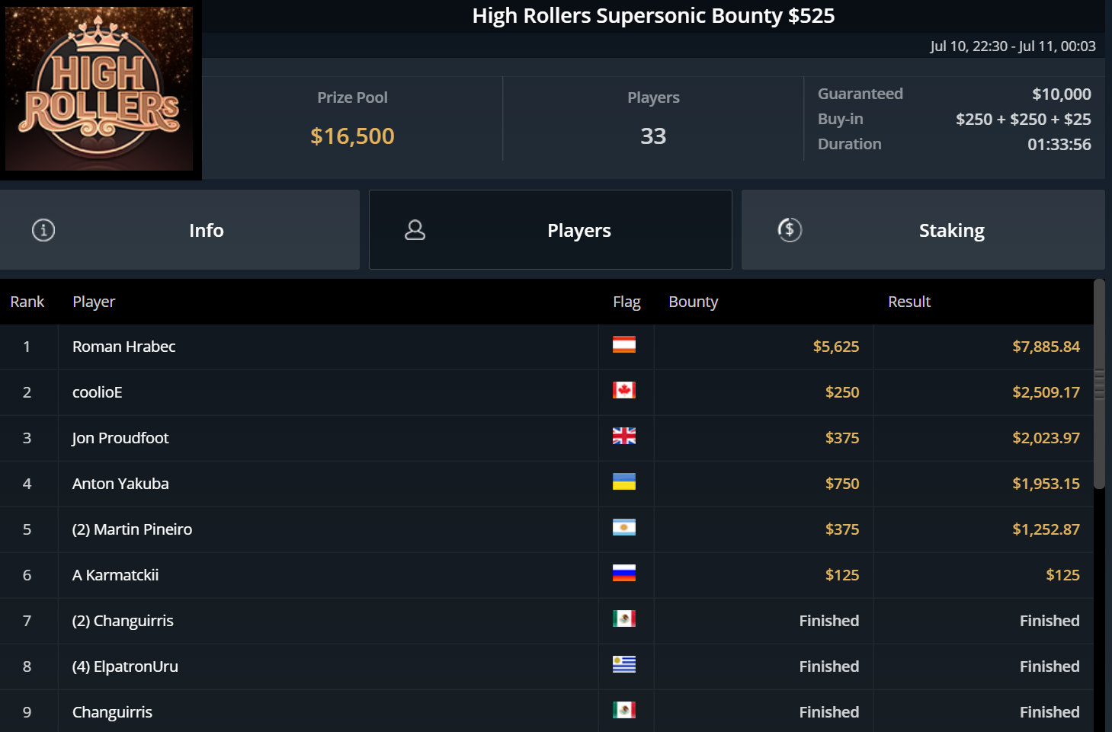The image size is (1112, 732).
Task: Select player Jon Proudfoot
Action: point(120,438)
